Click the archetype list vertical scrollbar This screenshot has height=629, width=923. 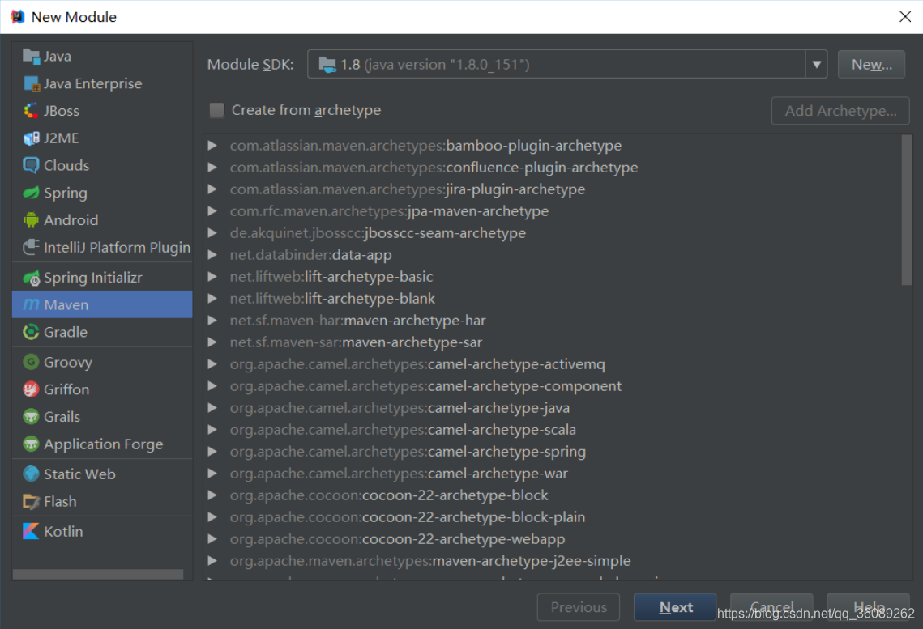point(907,210)
